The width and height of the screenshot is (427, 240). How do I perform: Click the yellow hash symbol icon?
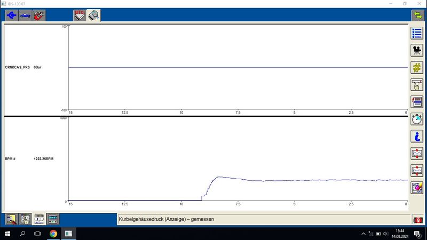tap(417, 68)
